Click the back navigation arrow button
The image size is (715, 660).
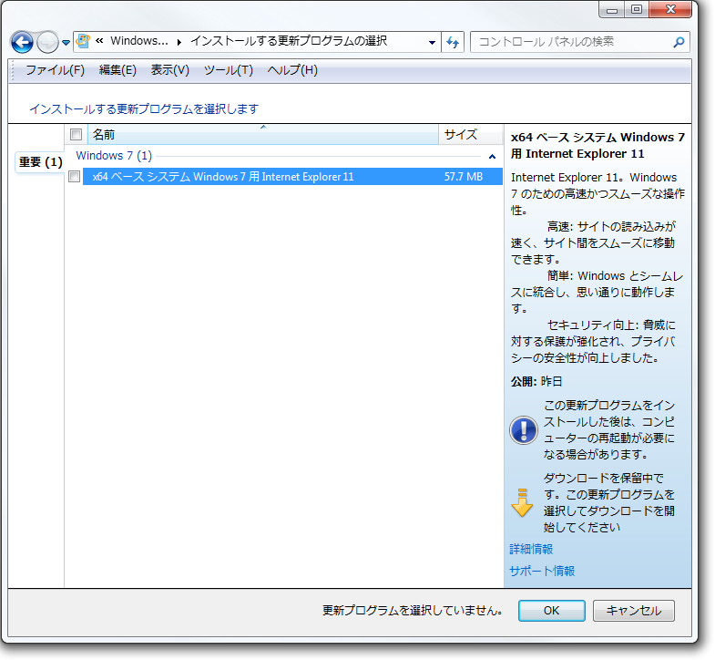(x=22, y=42)
